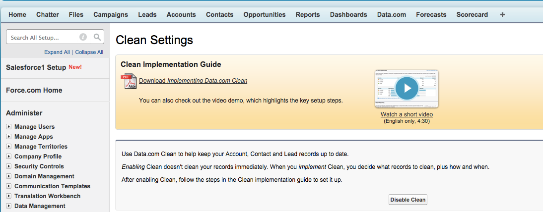Image resolution: width=543 pixels, height=212 pixels.
Task: Click the search magnifier icon in Setup
Action: point(97,37)
